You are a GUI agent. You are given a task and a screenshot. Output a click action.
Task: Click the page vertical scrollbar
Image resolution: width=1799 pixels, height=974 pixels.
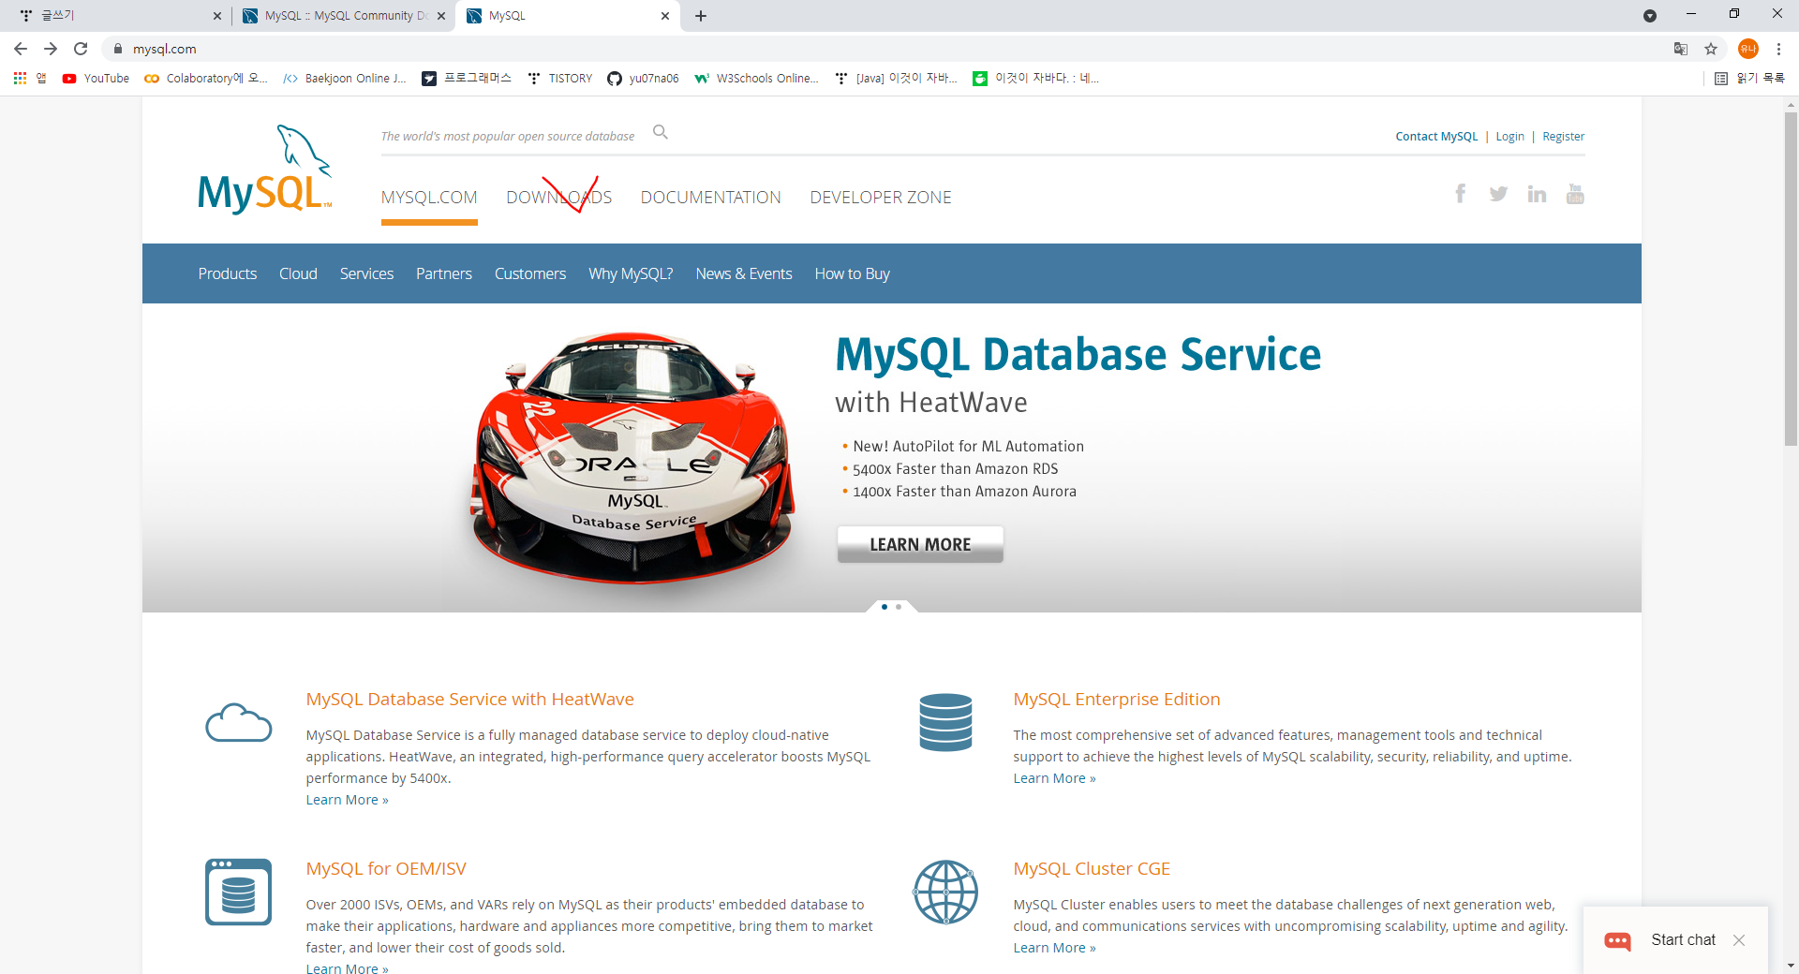pyautogui.click(x=1791, y=279)
